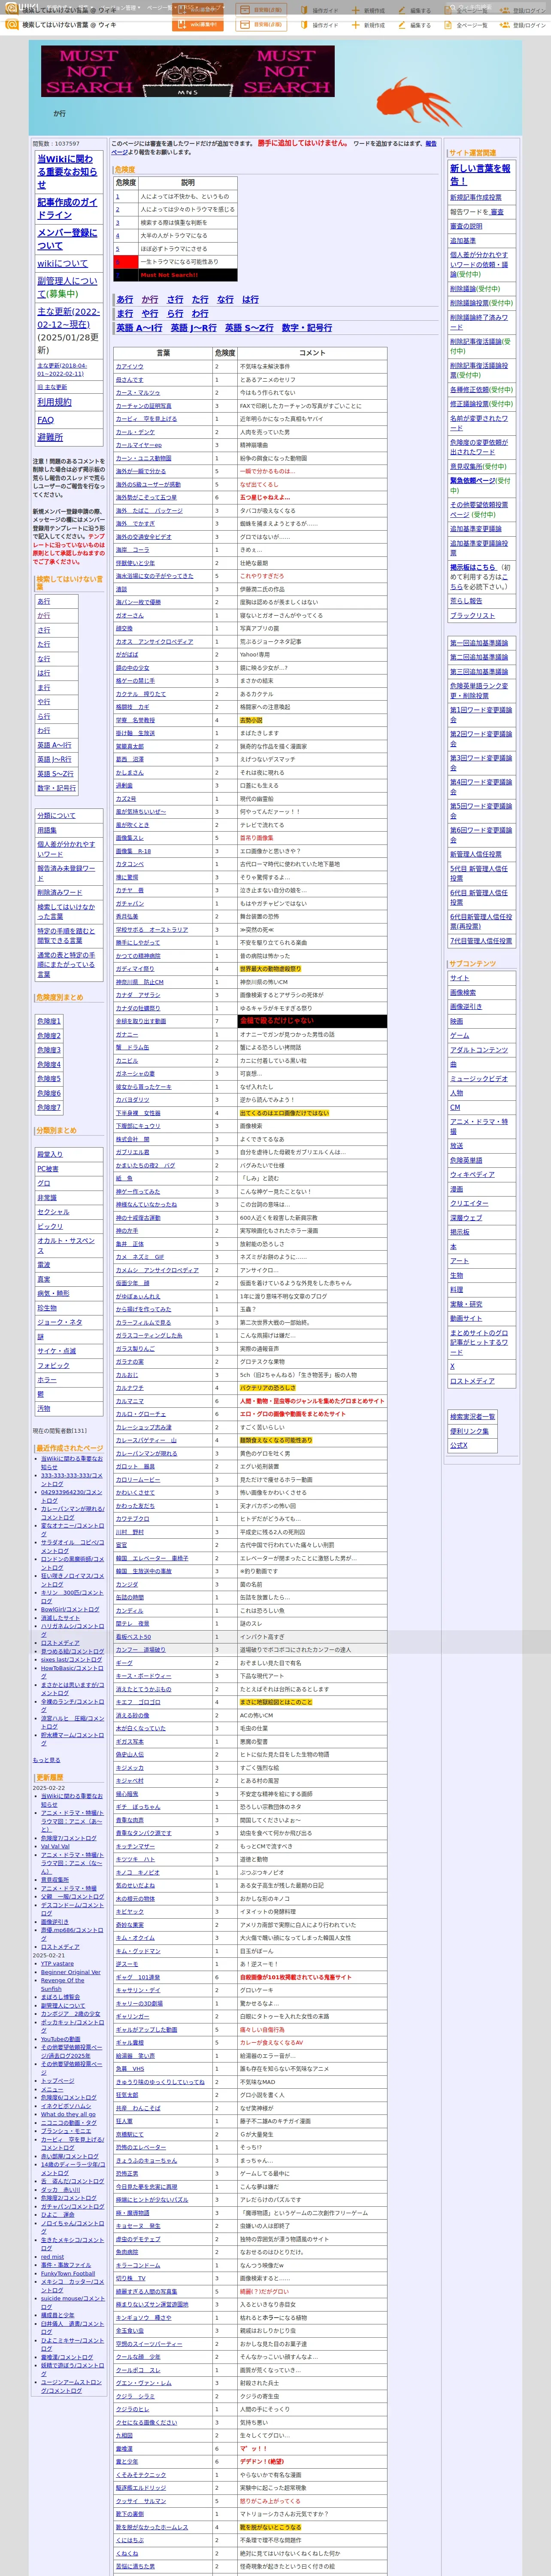This screenshot has width=551, height=2576.
Task: Open 利用規約 link
Action: pos(54,401)
